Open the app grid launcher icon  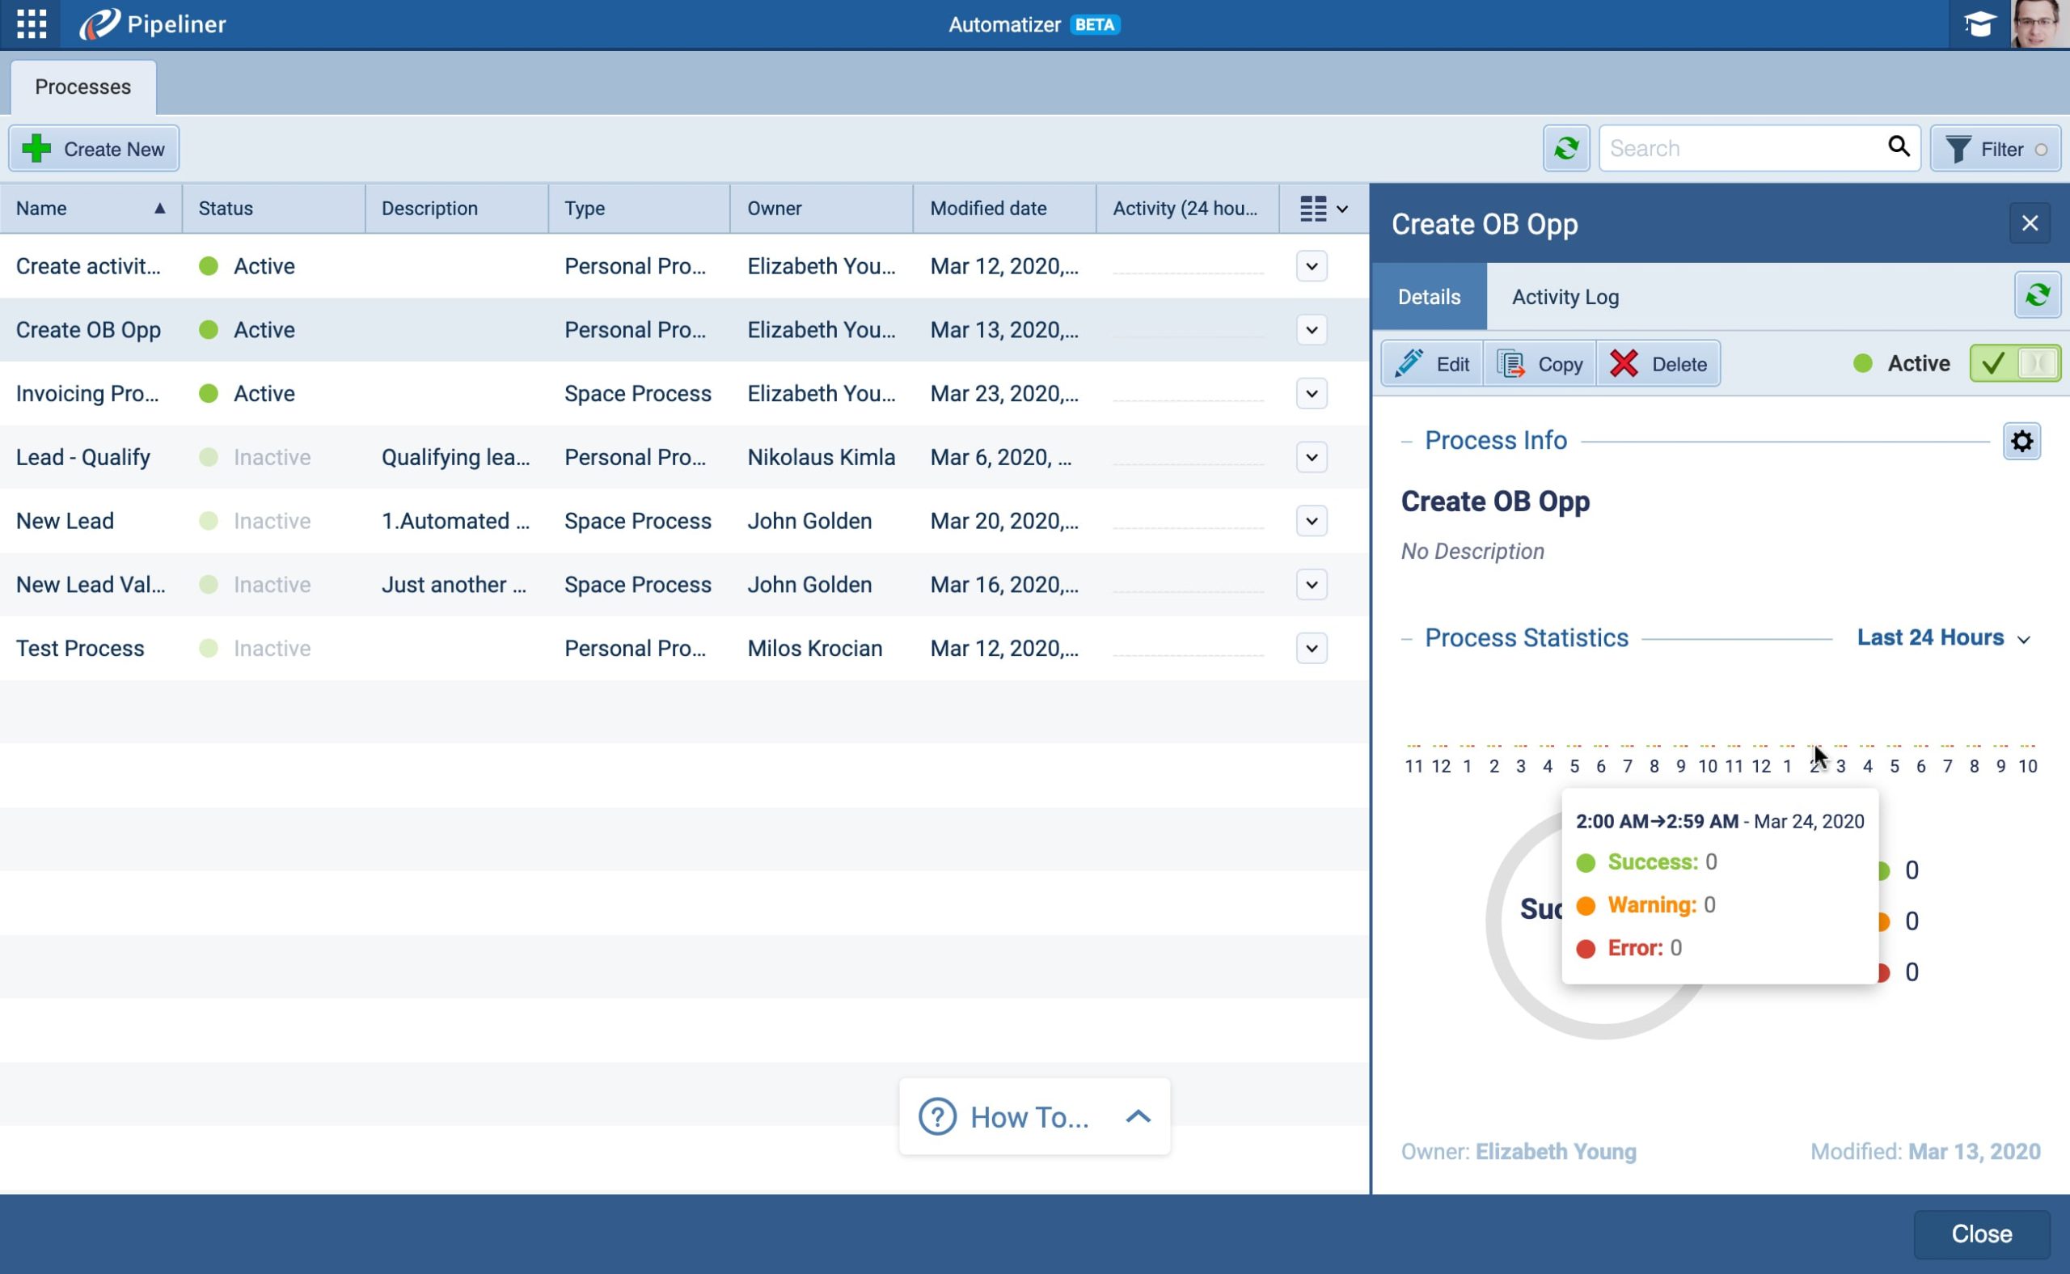(x=32, y=24)
